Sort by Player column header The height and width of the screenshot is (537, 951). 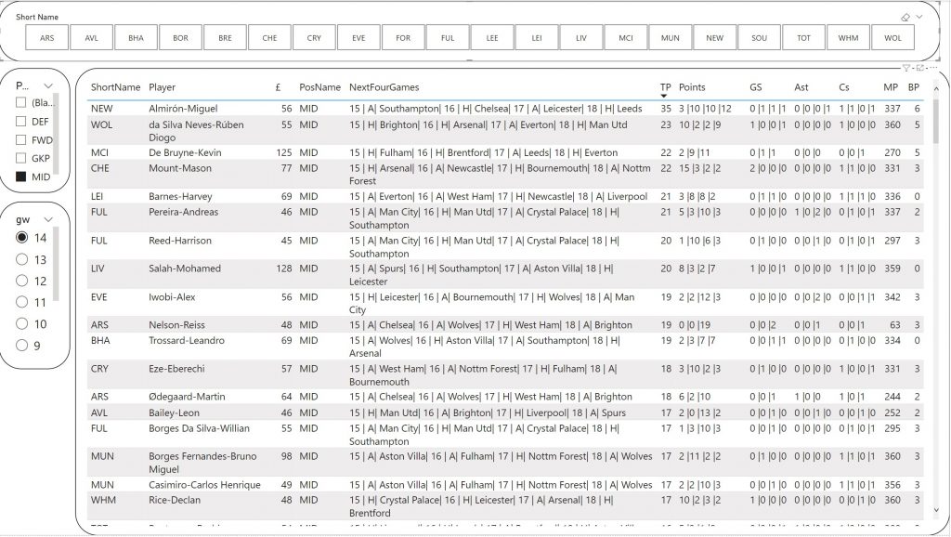click(162, 87)
